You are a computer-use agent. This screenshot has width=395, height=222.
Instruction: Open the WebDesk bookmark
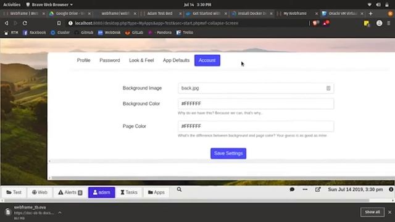tap(109, 33)
